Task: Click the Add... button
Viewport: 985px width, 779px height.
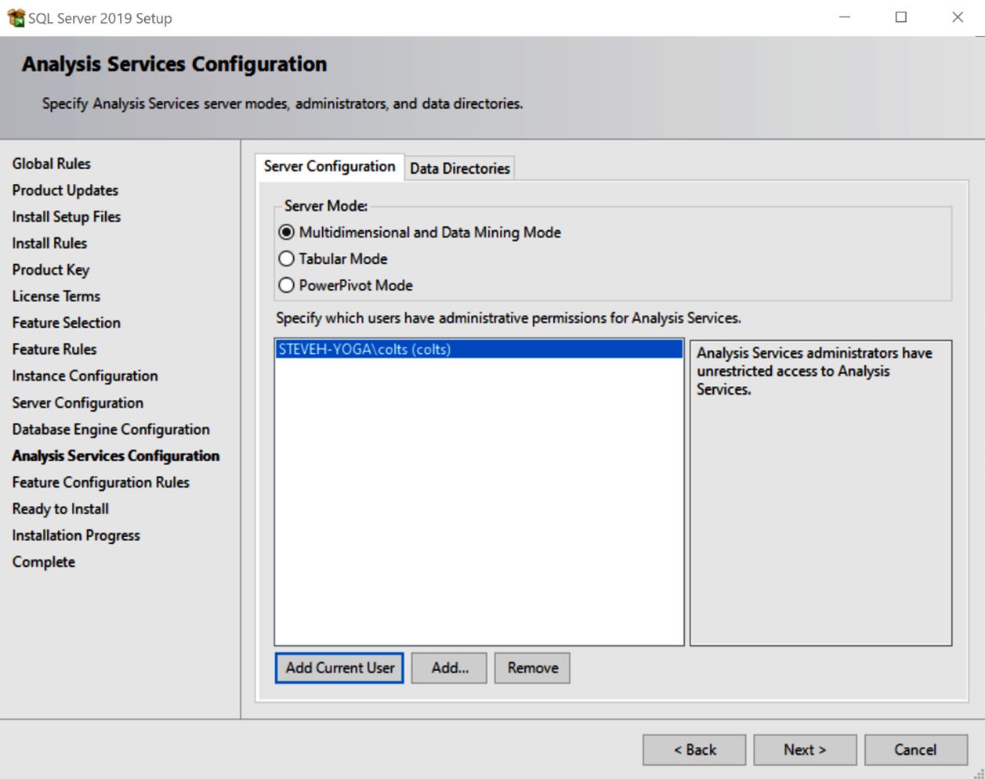Action: point(449,668)
